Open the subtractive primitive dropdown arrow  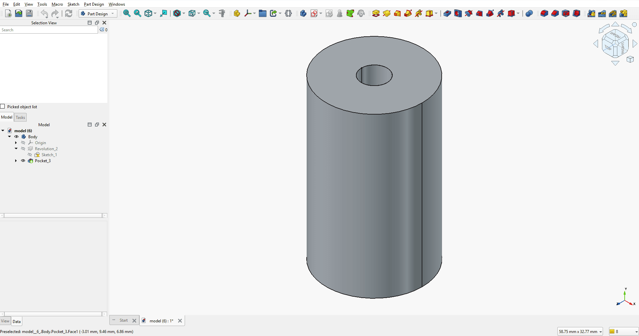[x=518, y=13]
